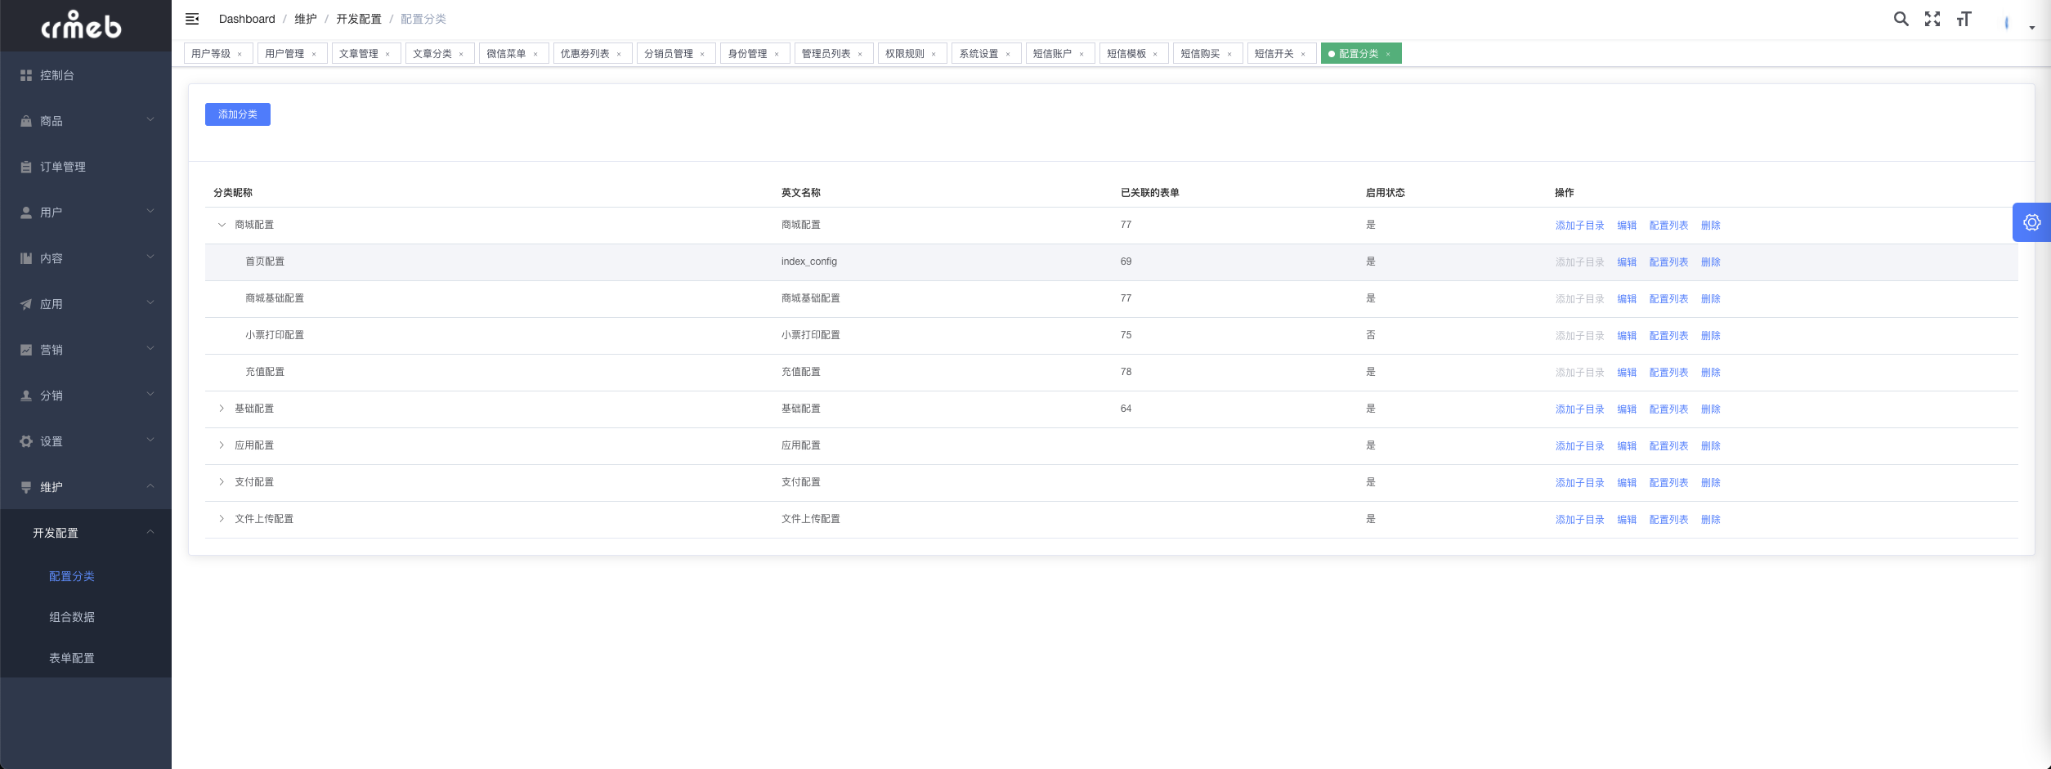2051x769 pixels.
Task: Click the 用户 person icon in sidebar
Action: click(26, 212)
